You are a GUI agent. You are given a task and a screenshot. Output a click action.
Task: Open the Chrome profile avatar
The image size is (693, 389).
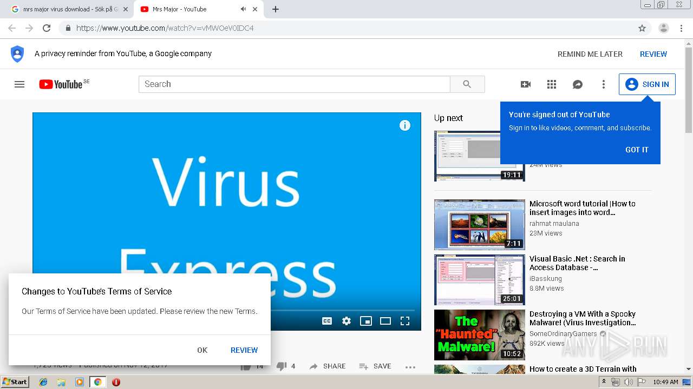point(664,28)
